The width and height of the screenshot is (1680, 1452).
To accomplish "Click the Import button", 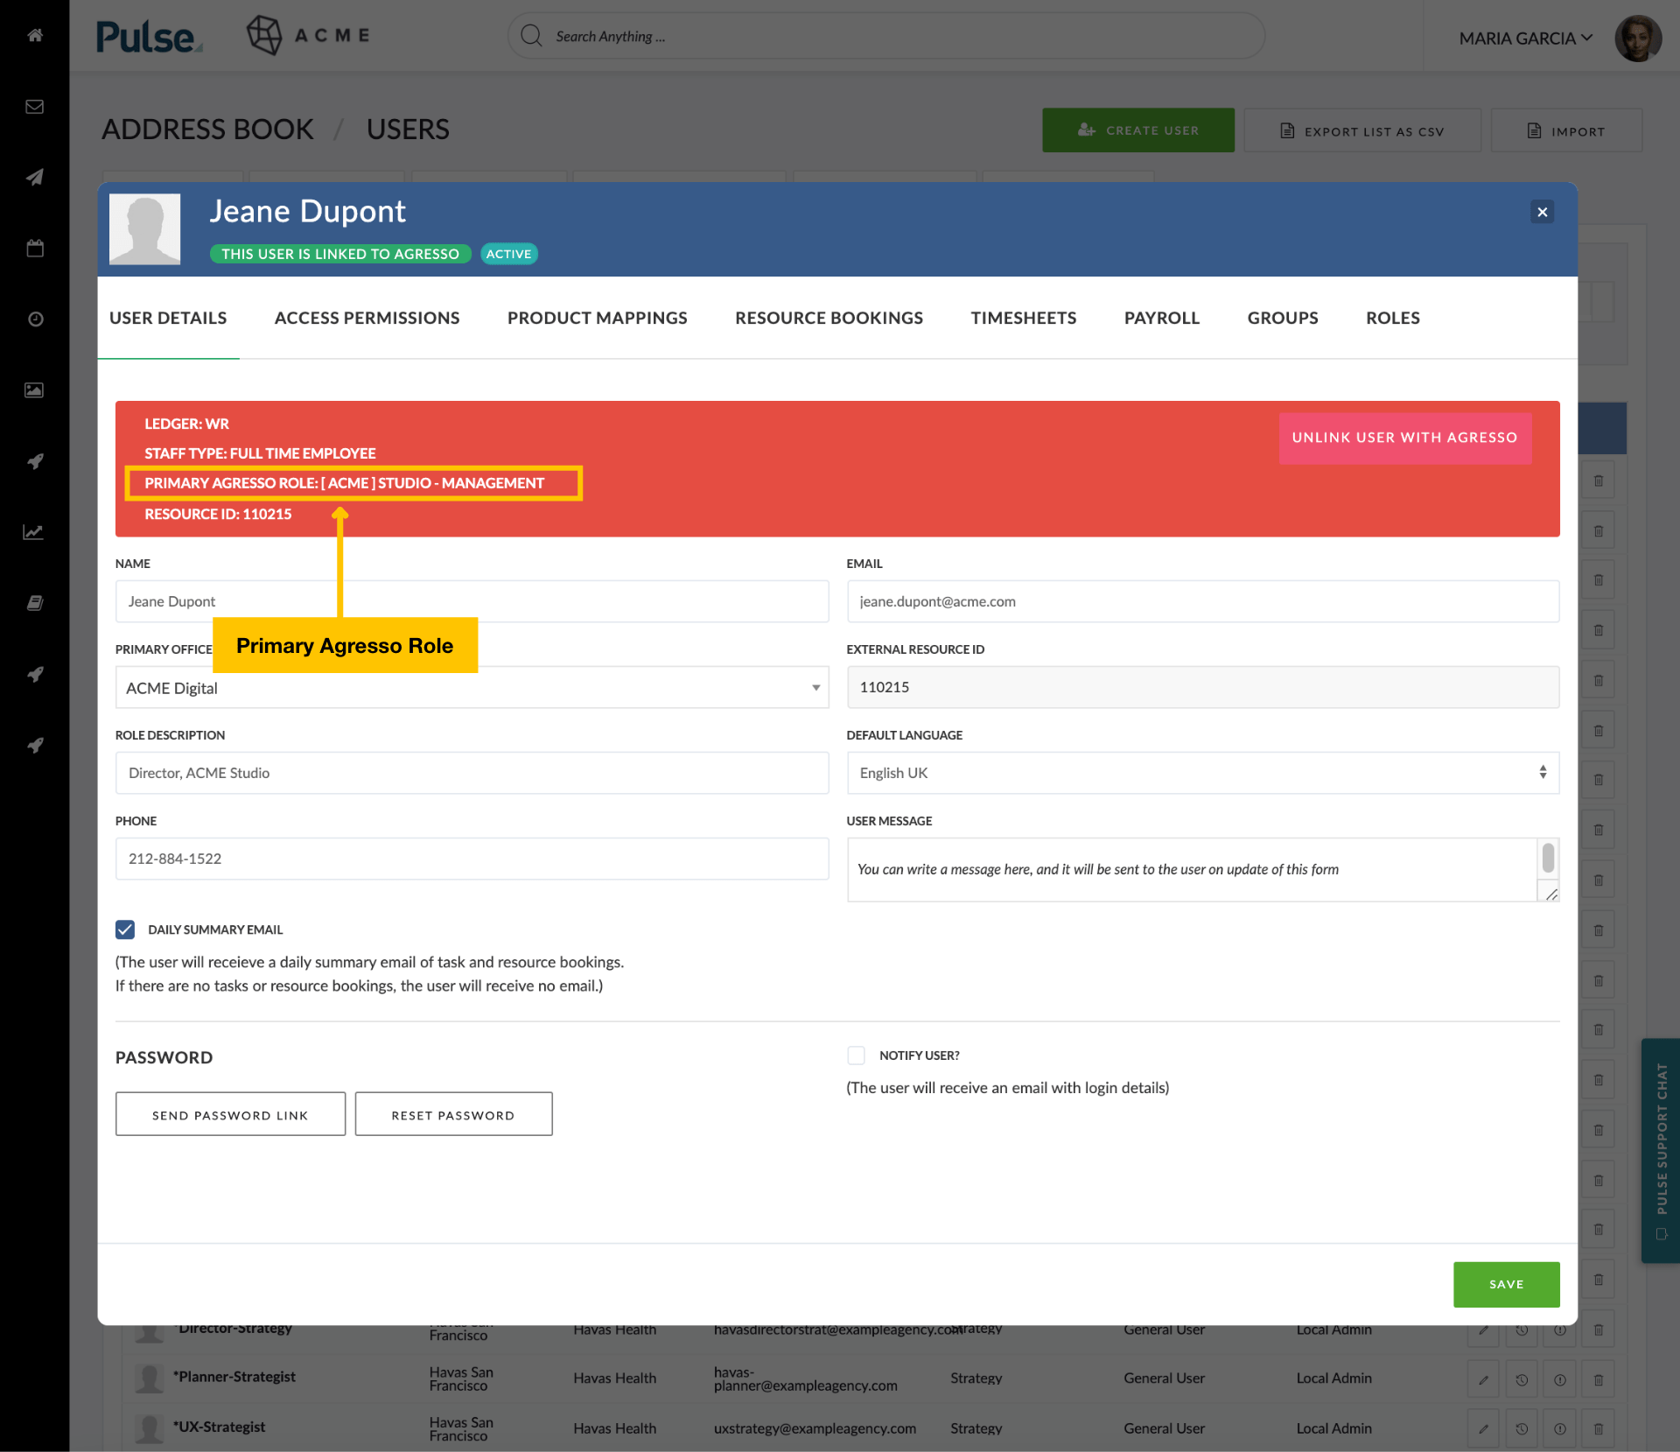I will (x=1565, y=130).
